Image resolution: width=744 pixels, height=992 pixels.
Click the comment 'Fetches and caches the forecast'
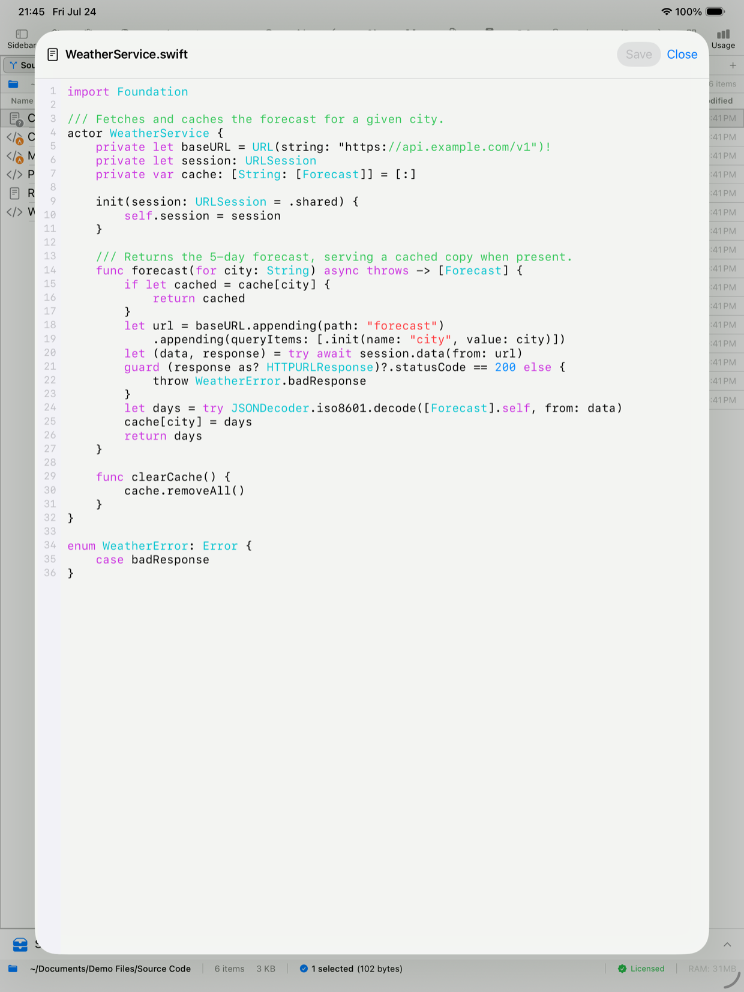point(256,119)
